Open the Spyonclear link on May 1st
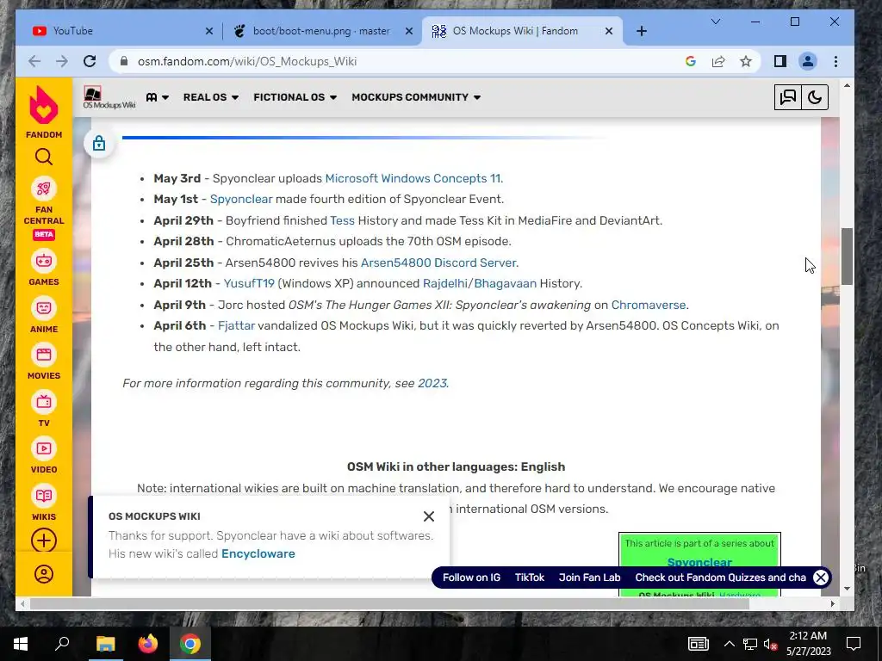Image resolution: width=882 pixels, height=661 pixels. pos(241,199)
